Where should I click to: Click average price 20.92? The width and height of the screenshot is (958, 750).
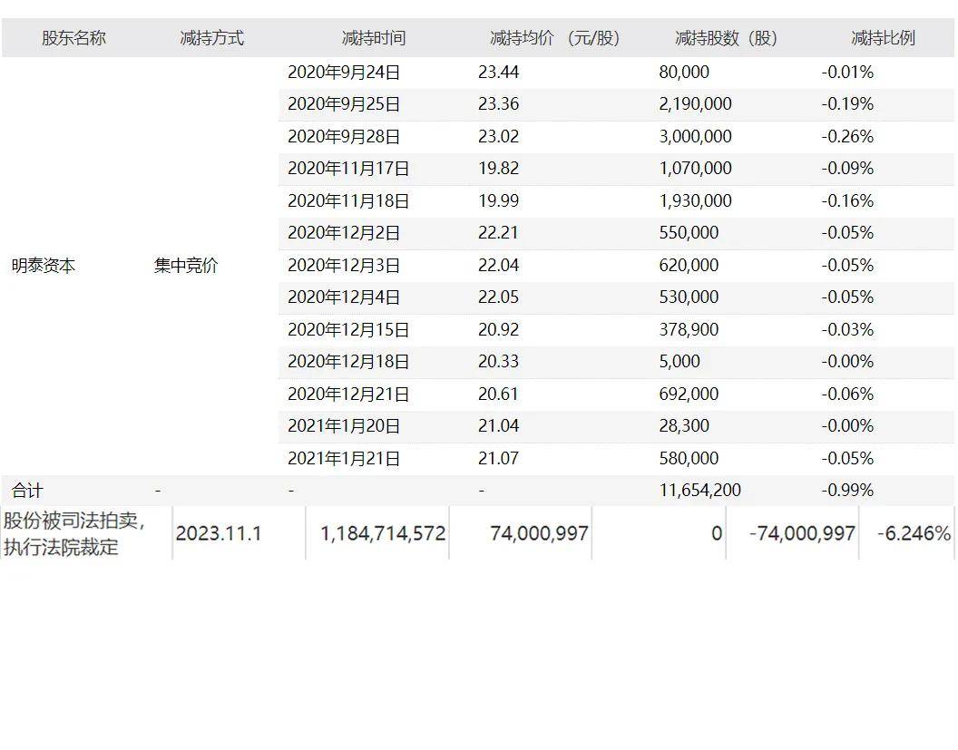click(x=499, y=329)
